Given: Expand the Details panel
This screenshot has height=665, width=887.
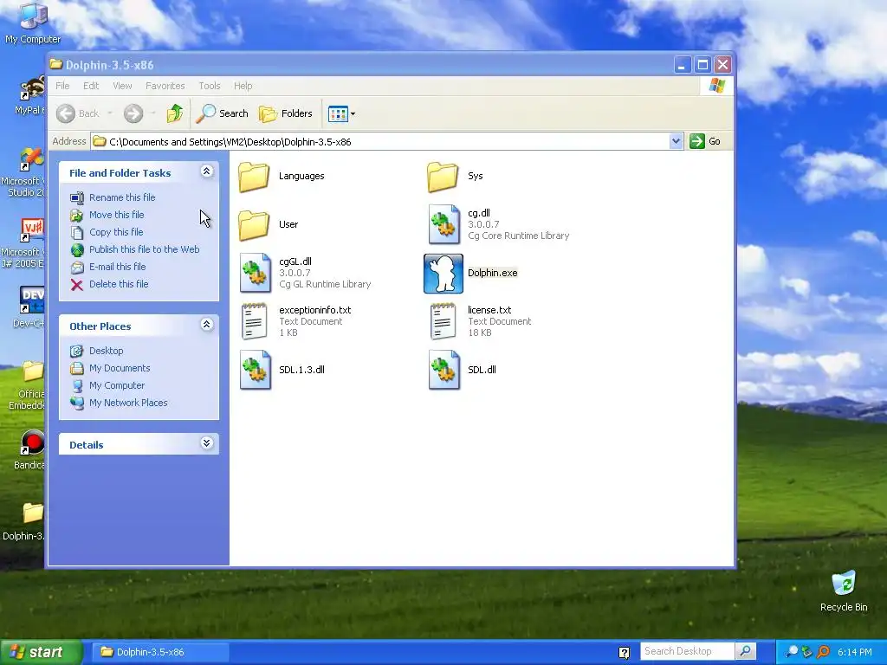Looking at the screenshot, I should point(206,443).
